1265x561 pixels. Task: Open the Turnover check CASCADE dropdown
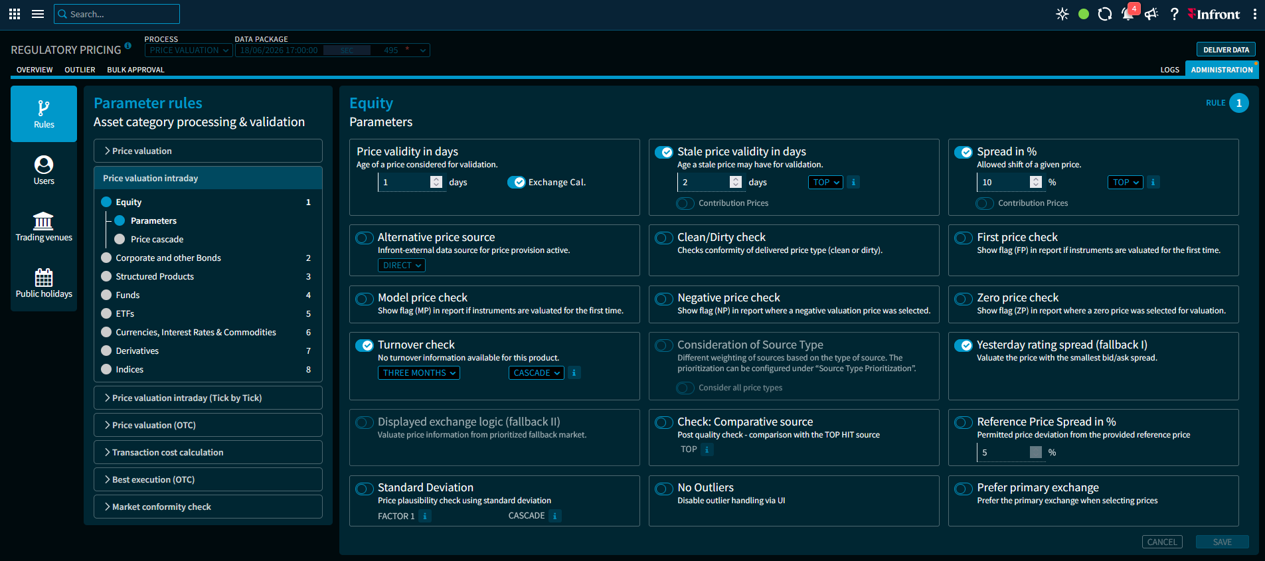pos(537,373)
